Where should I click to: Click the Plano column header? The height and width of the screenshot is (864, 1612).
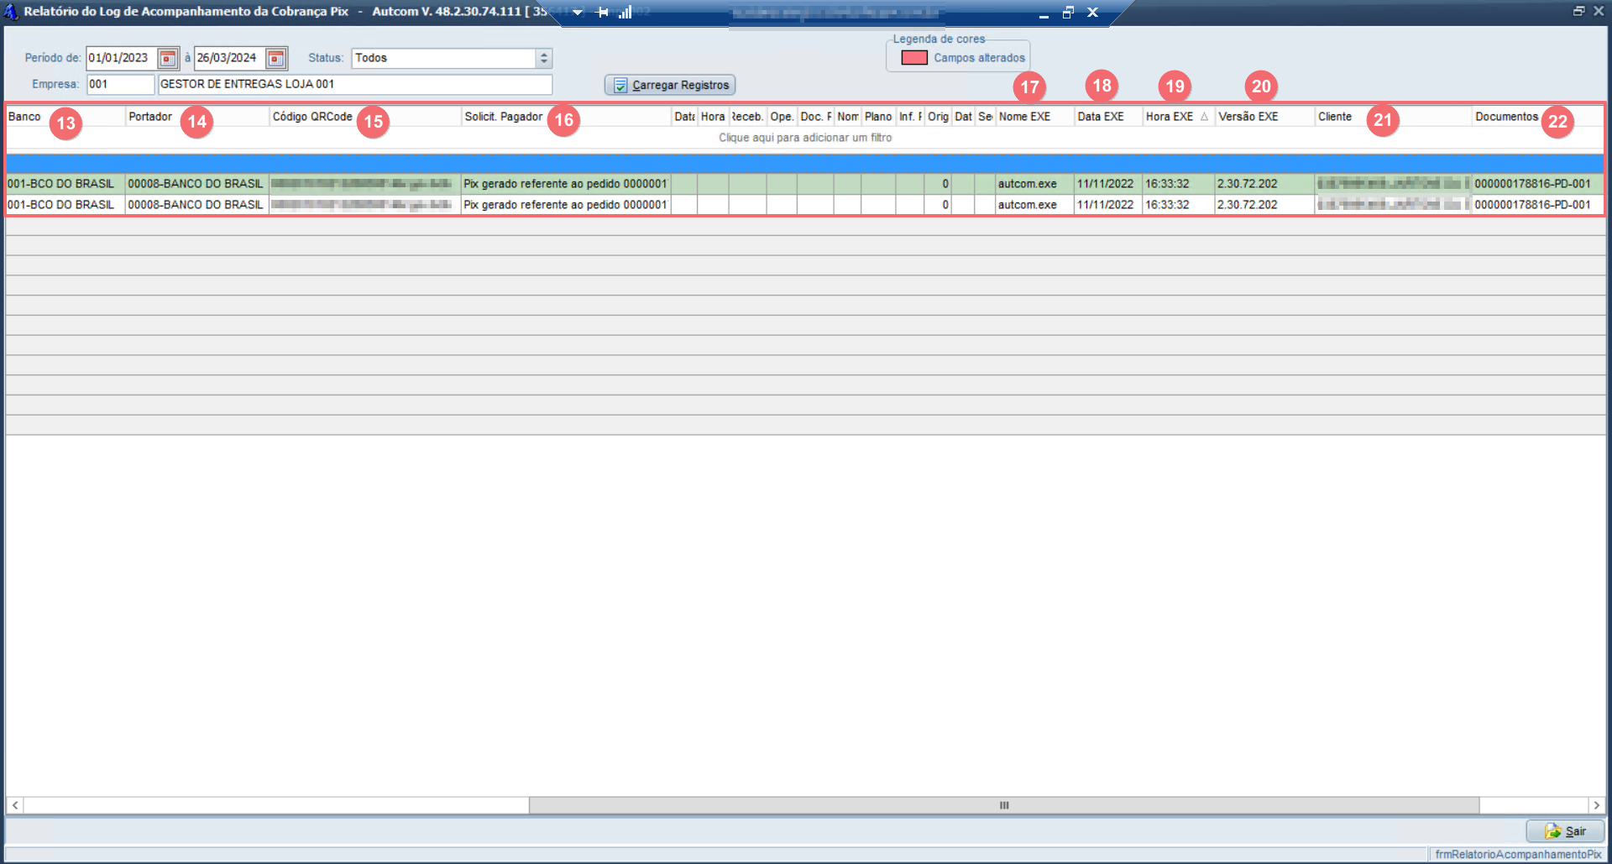878,117
